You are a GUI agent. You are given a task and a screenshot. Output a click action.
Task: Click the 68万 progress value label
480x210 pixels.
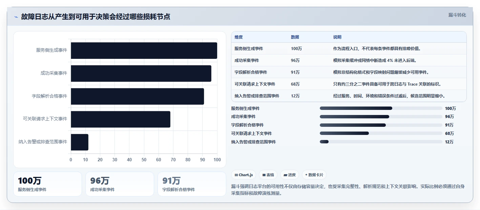click(450, 134)
